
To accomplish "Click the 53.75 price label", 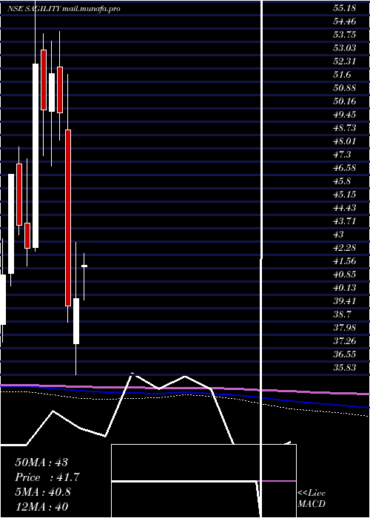I will click(x=345, y=35).
